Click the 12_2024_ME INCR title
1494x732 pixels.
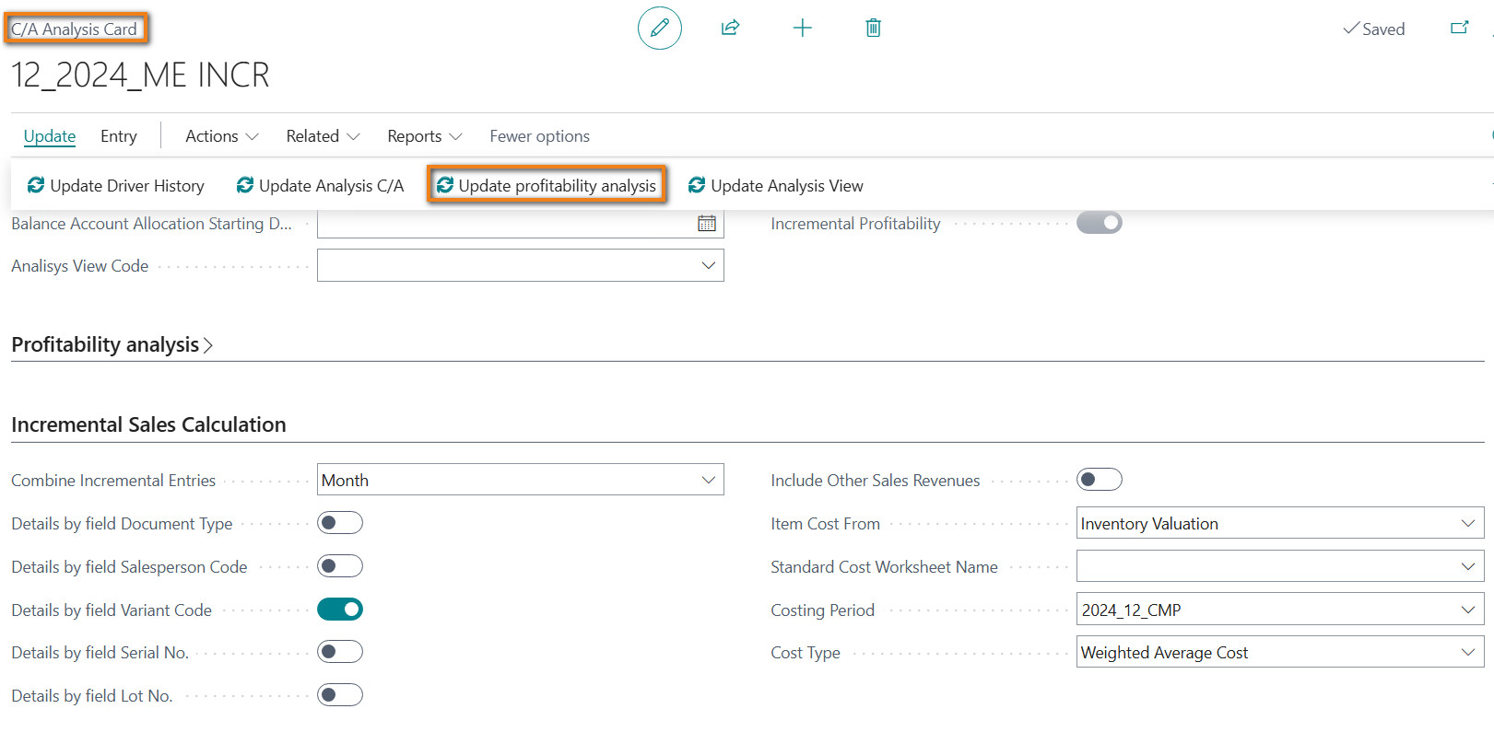click(140, 75)
